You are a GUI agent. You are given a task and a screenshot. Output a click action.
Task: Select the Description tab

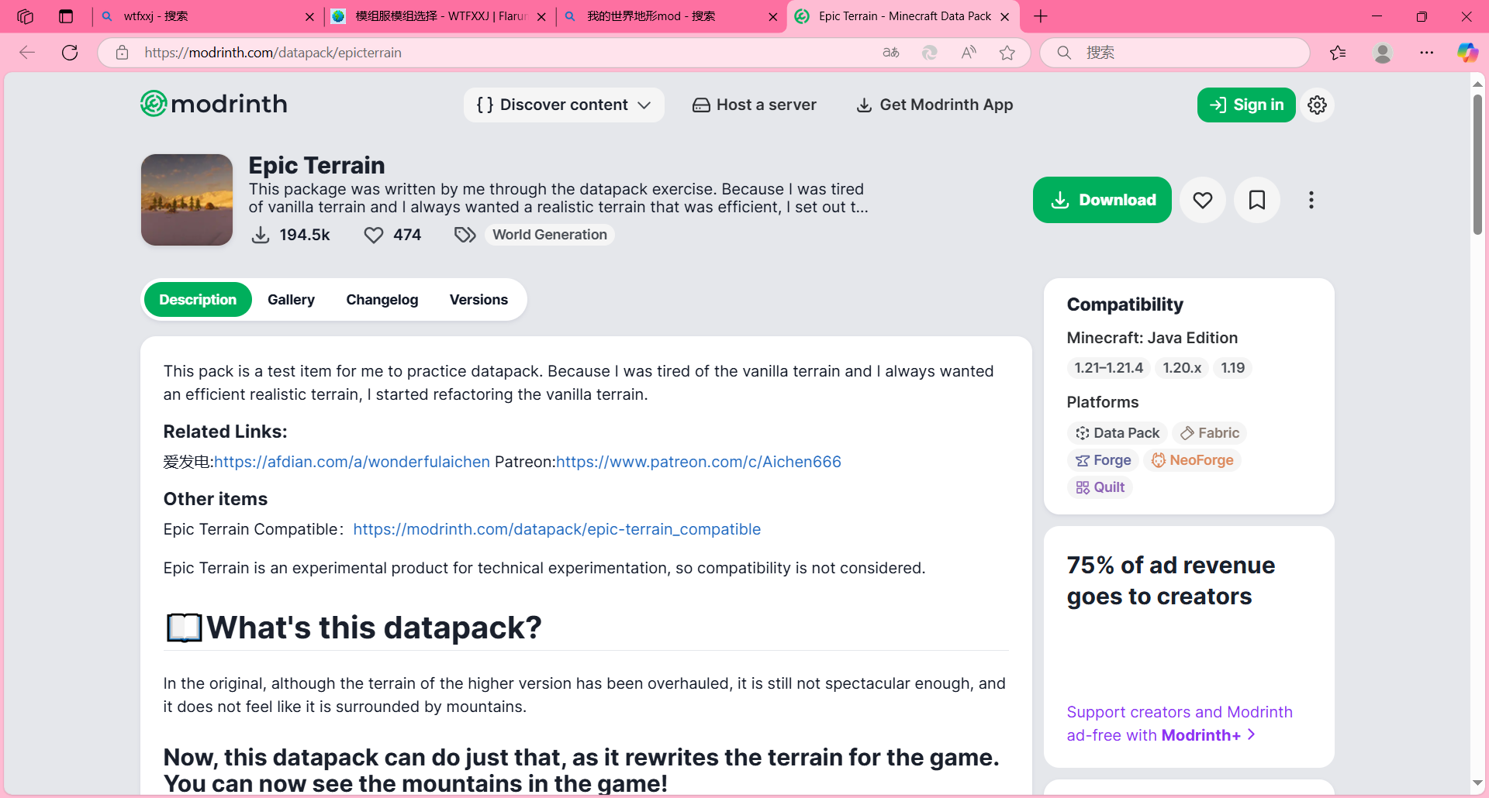coord(198,300)
